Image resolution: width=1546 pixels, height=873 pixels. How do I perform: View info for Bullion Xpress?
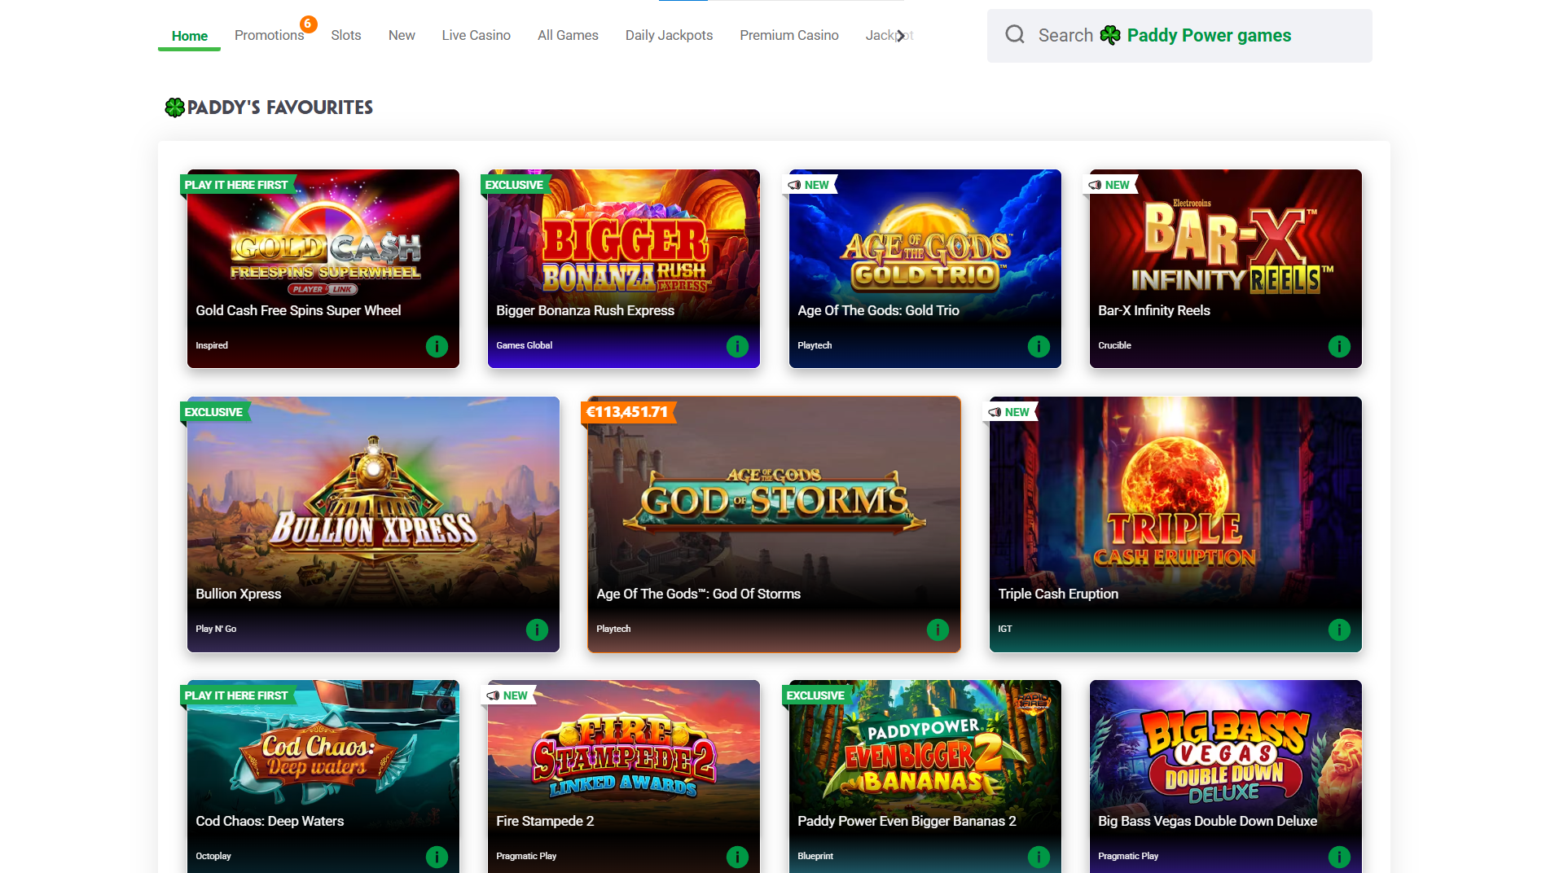537,630
